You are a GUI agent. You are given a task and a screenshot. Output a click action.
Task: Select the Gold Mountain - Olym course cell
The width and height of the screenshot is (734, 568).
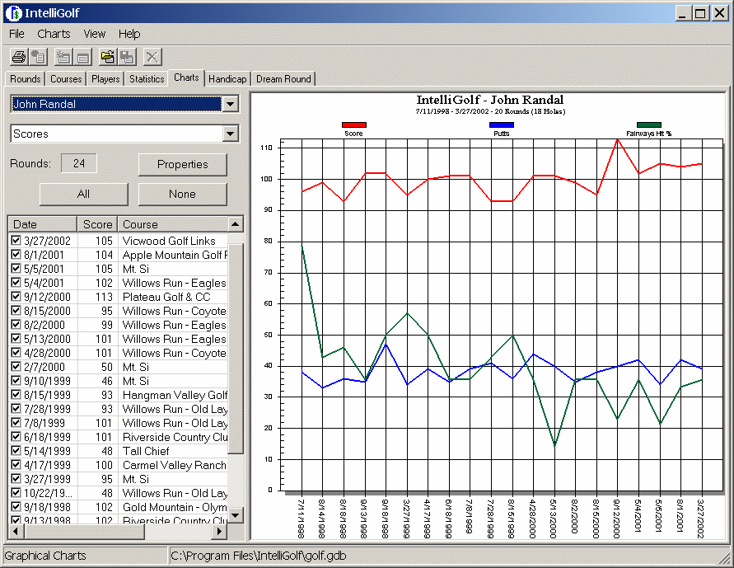pos(175,507)
